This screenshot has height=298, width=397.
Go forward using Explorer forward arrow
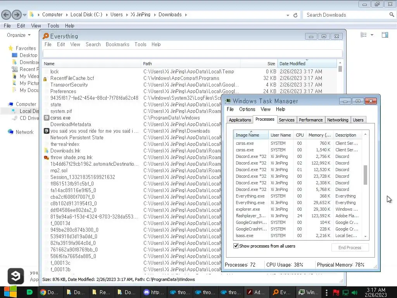pos(17,15)
